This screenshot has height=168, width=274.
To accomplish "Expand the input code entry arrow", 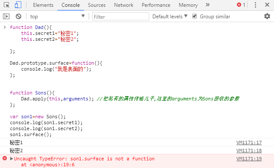I will [5, 27].
